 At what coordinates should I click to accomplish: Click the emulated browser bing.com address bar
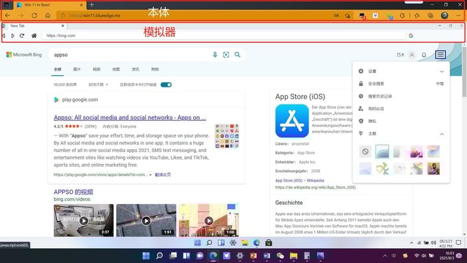(x=223, y=36)
